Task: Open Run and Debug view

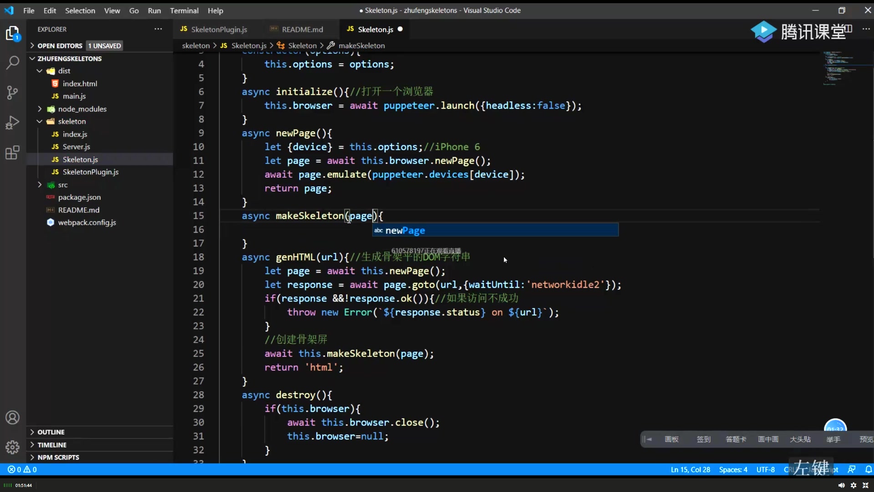Action: 12,123
